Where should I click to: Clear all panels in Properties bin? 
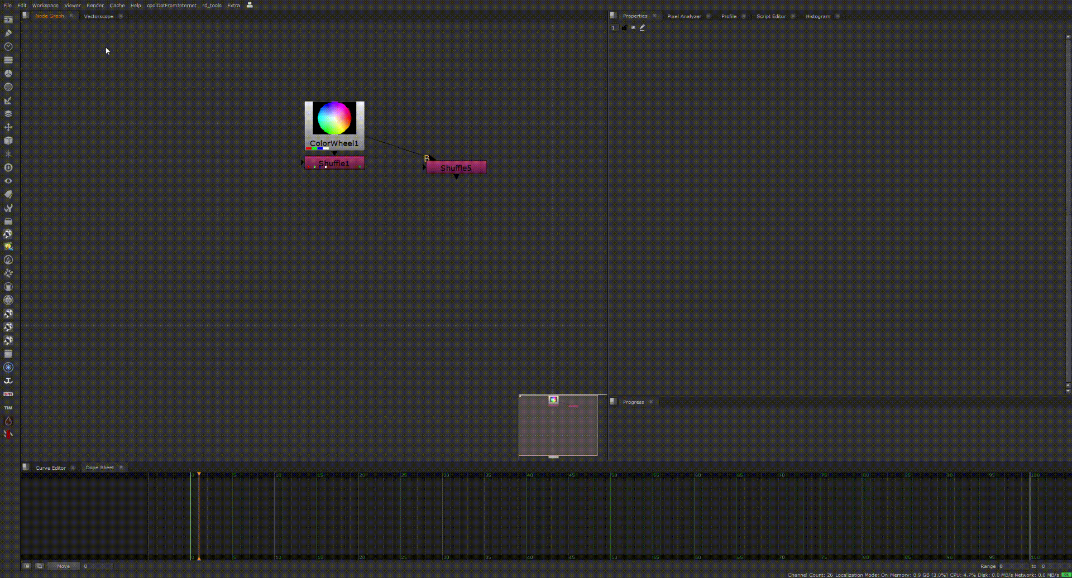pyautogui.click(x=633, y=27)
